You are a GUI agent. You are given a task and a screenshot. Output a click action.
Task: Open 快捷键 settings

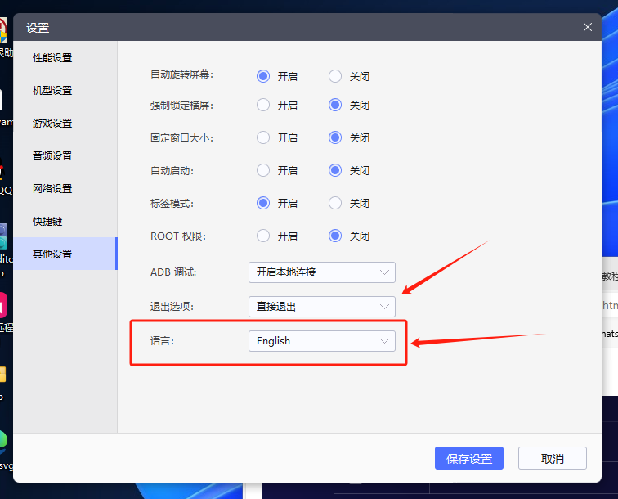[x=65, y=222]
